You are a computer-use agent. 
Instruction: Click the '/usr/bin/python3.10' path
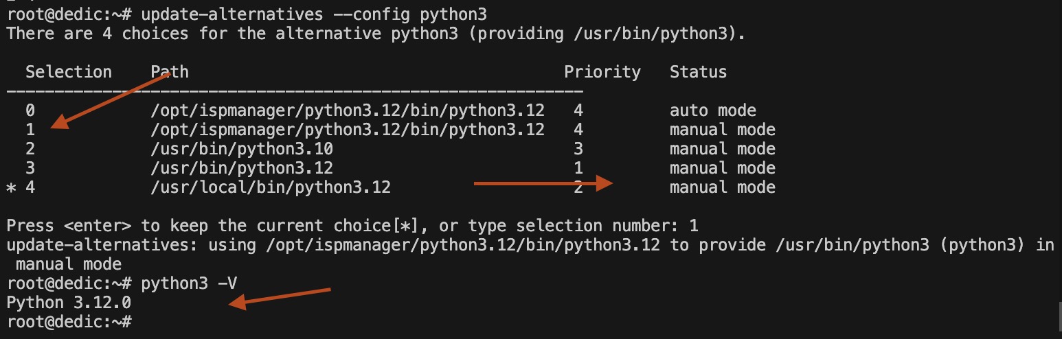242,149
